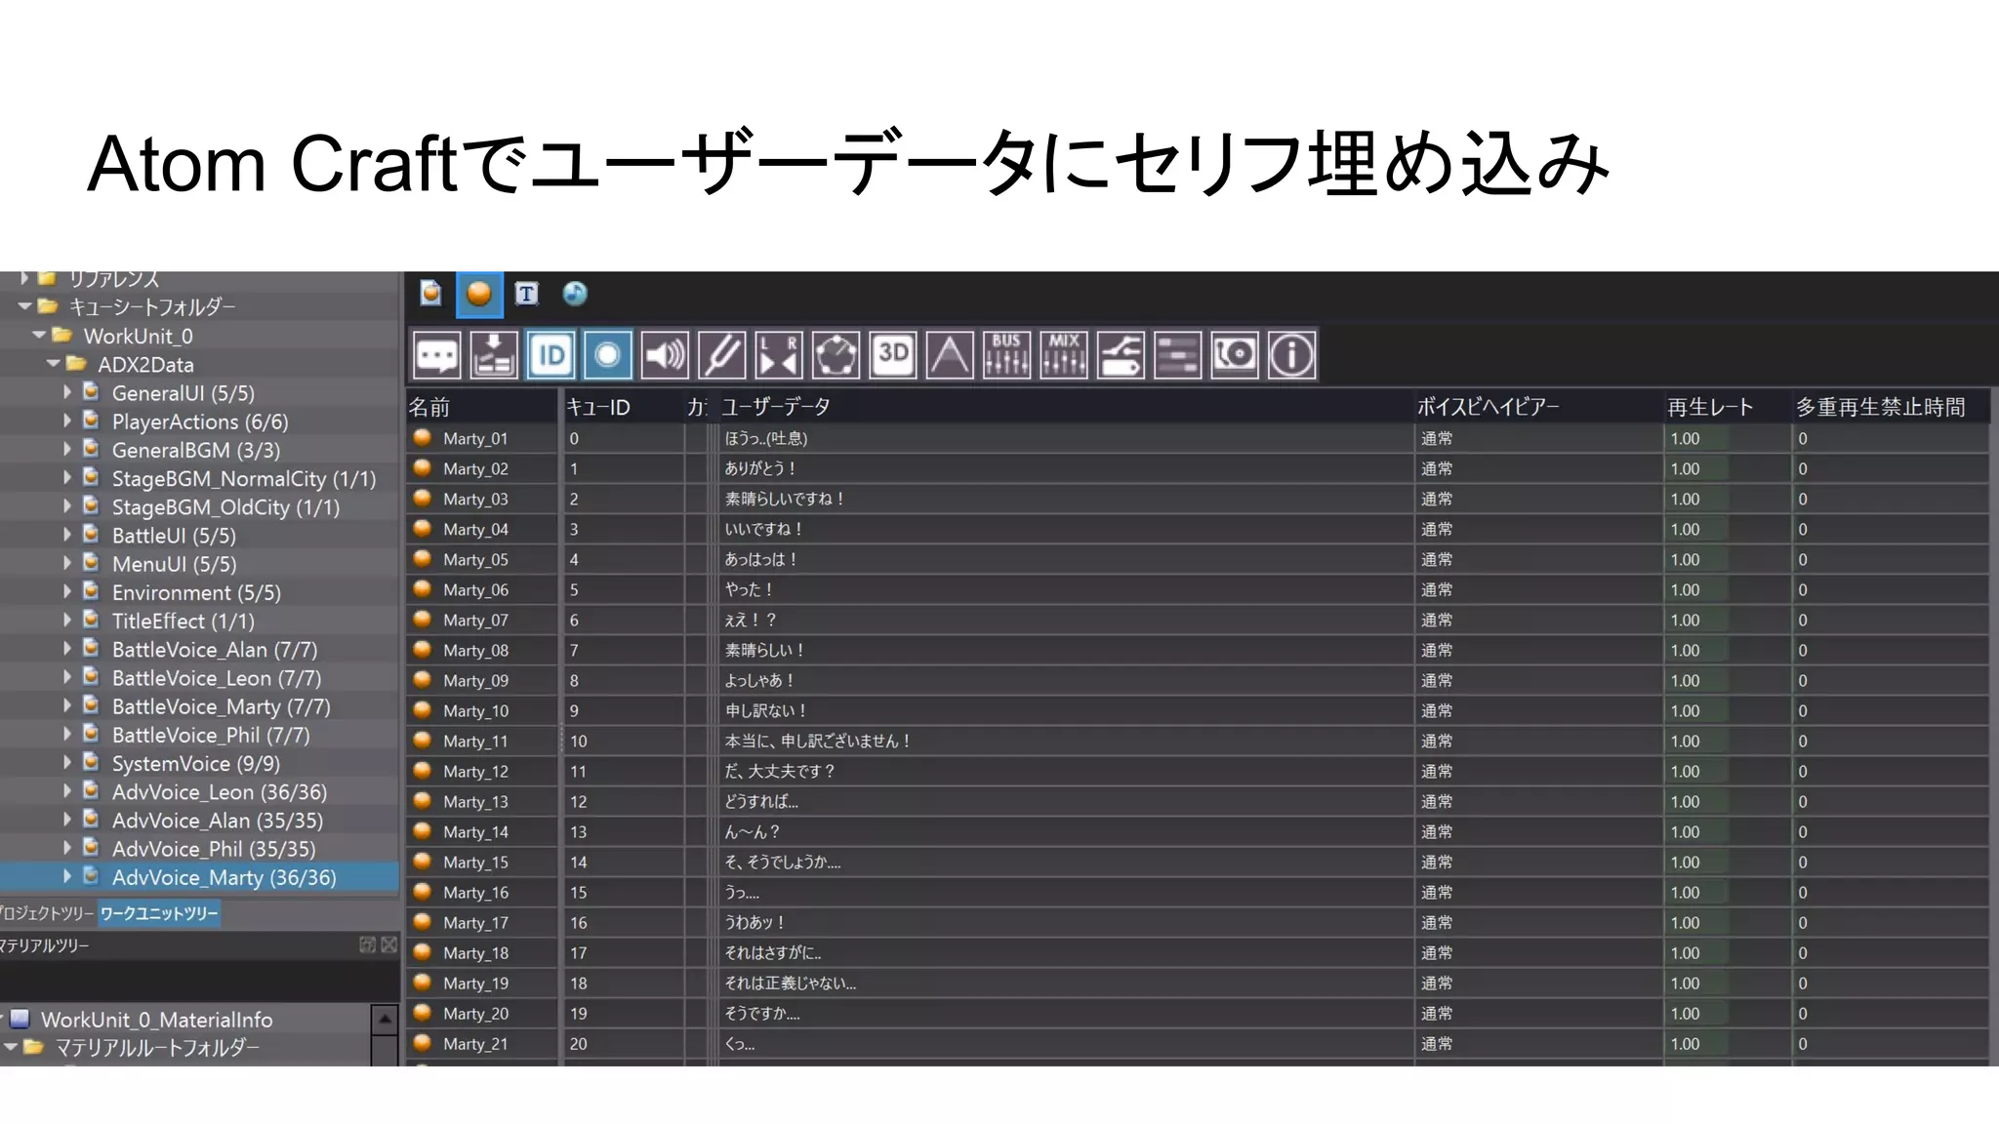
Task: Collapse the WorkUnit_0 tree node
Action: pos(39,336)
